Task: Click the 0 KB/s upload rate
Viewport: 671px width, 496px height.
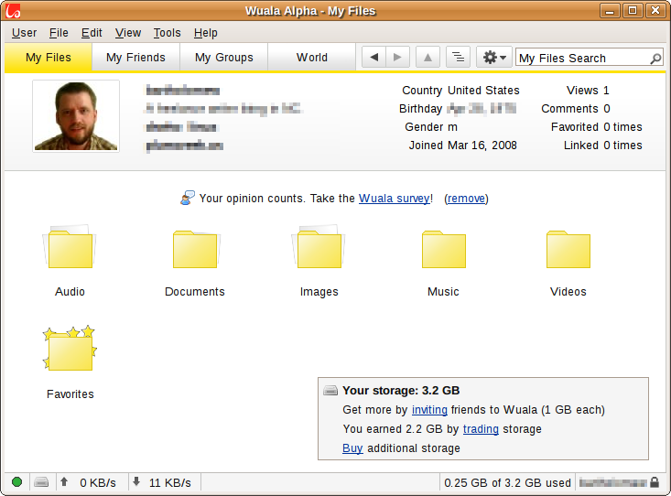Action: pyautogui.click(x=98, y=483)
